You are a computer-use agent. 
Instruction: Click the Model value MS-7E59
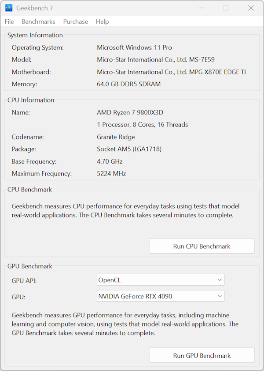tap(156, 59)
